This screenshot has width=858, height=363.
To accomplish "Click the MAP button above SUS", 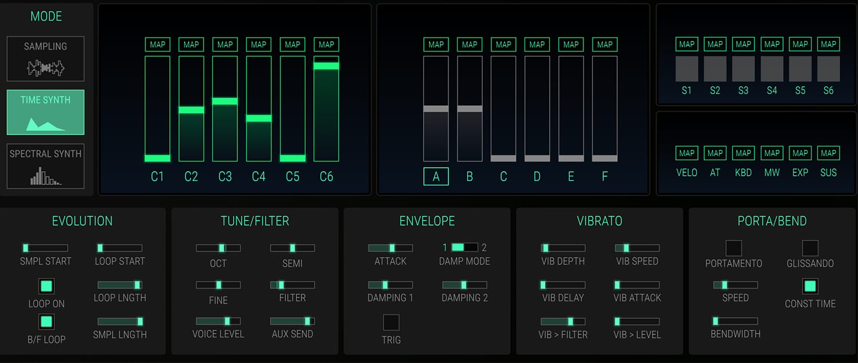I will click(828, 153).
